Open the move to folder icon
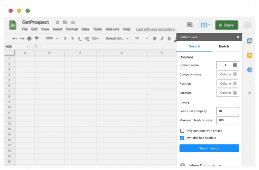 [65, 22]
